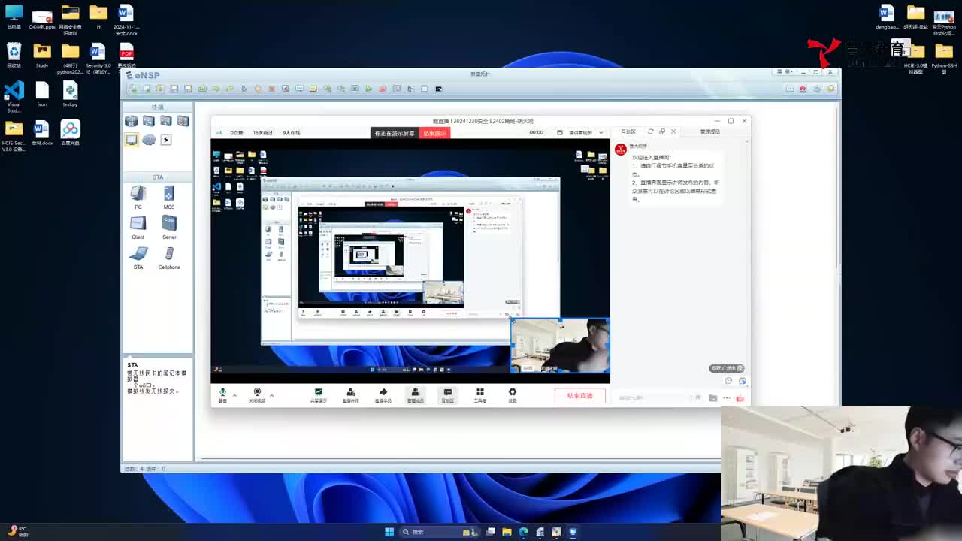Open the test.py desktop file
This screenshot has width=962, height=541.
(70, 94)
